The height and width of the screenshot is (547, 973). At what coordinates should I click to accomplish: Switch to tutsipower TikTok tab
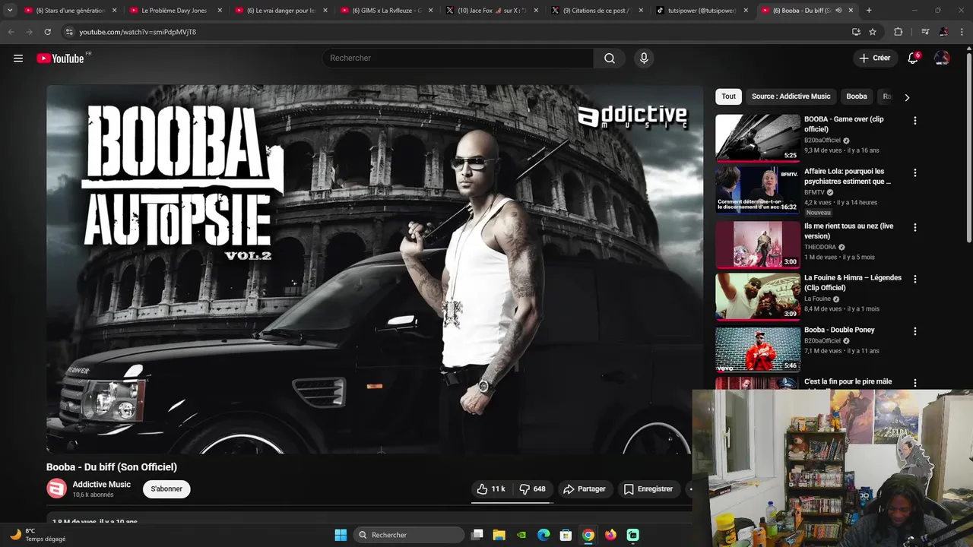click(x=701, y=11)
